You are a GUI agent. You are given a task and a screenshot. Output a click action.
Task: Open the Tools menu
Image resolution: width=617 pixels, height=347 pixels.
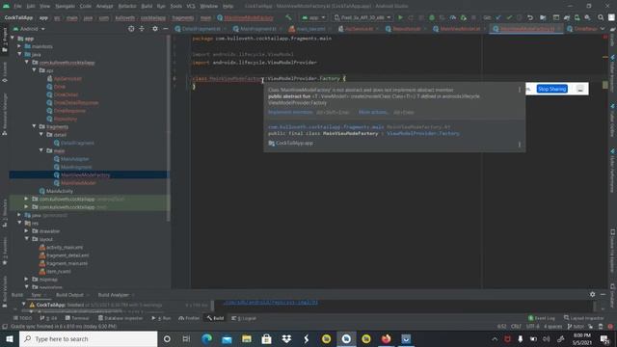175,6
